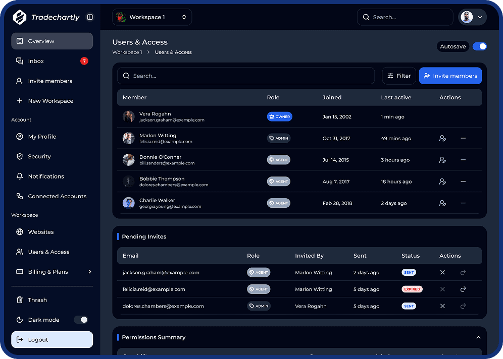Remove Bobbie Thompson using the minus icon
The height and width of the screenshot is (359, 503).
(463, 182)
